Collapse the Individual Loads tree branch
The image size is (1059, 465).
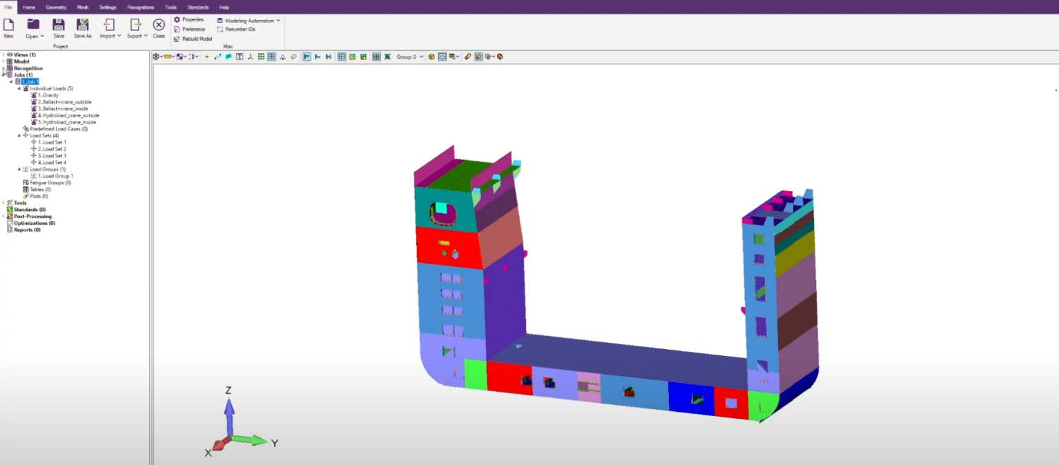[x=20, y=88]
